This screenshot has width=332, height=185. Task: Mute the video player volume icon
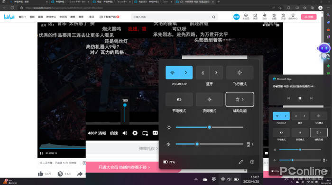point(125,133)
